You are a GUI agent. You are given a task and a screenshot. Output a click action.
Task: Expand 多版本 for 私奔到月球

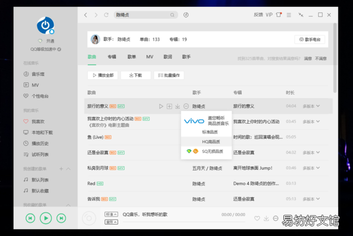(x=311, y=168)
